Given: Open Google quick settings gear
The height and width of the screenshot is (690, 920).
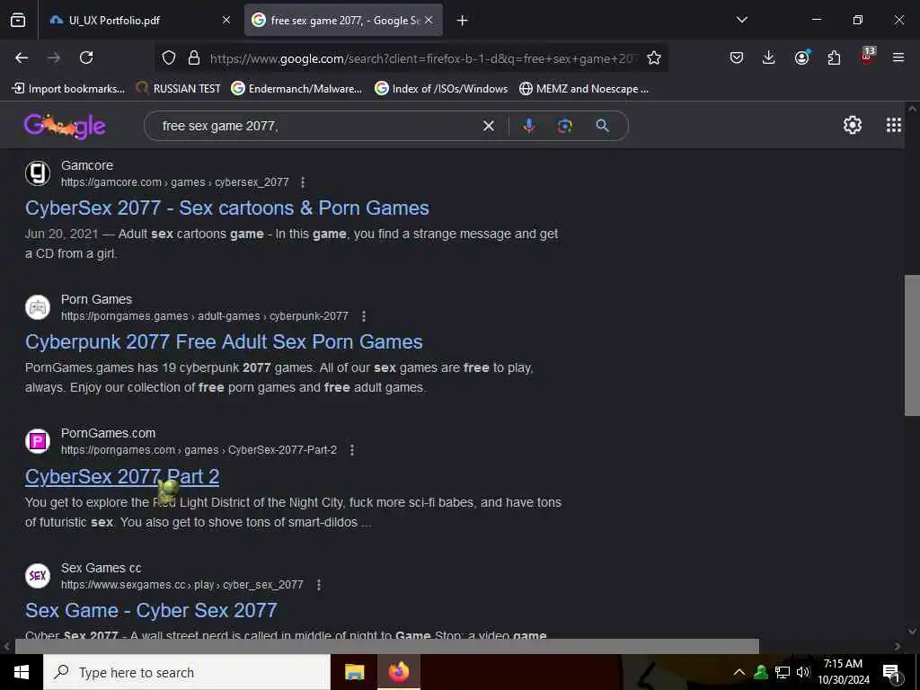Looking at the screenshot, I should tap(852, 125).
